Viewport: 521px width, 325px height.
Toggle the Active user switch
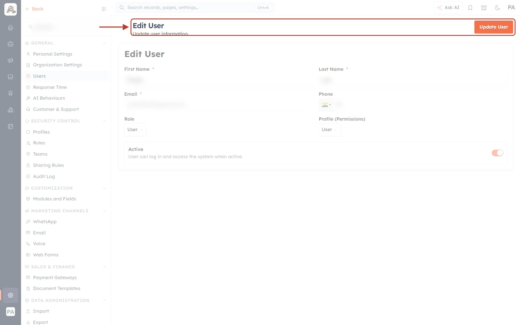[x=497, y=153]
